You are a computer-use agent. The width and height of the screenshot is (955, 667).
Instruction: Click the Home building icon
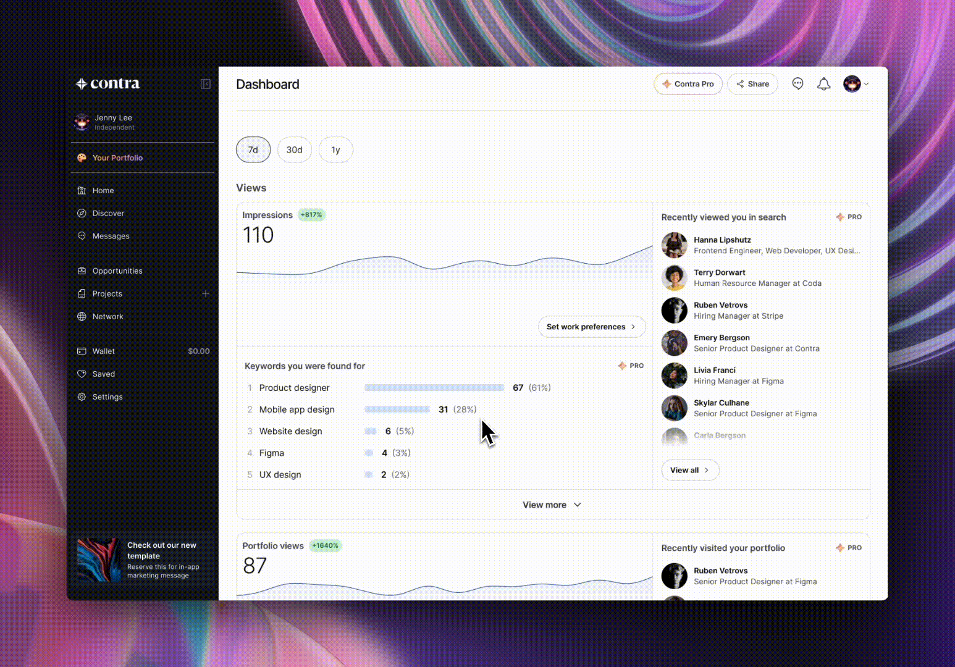(82, 191)
